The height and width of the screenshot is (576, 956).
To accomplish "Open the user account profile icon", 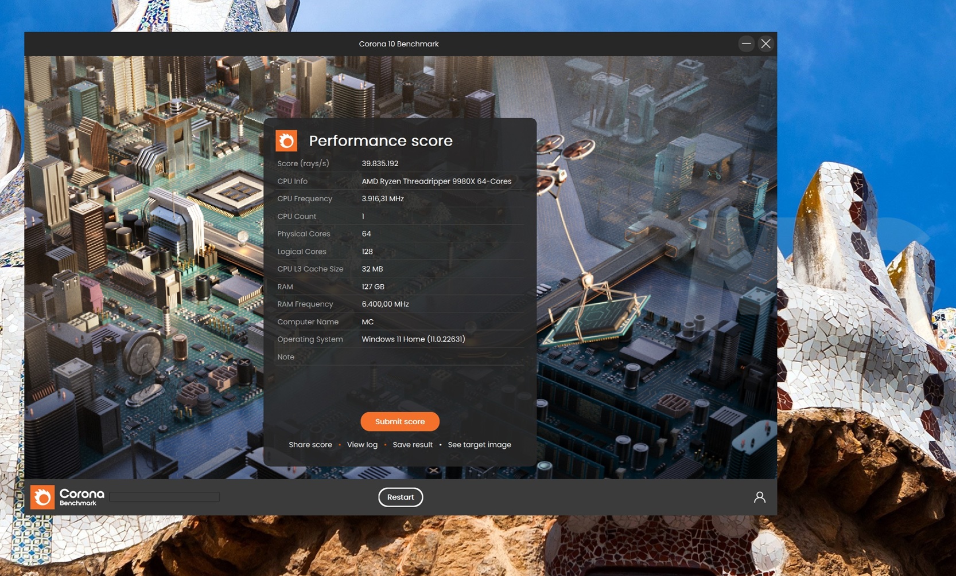I will click(759, 497).
